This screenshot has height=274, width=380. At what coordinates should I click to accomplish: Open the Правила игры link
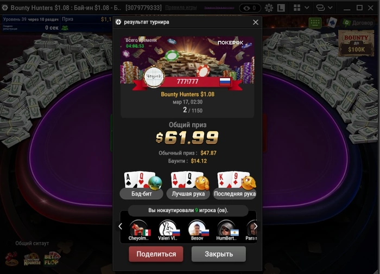point(181,8)
